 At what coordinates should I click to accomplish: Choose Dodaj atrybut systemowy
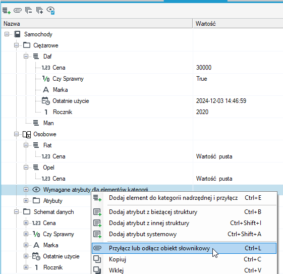tap(184, 234)
